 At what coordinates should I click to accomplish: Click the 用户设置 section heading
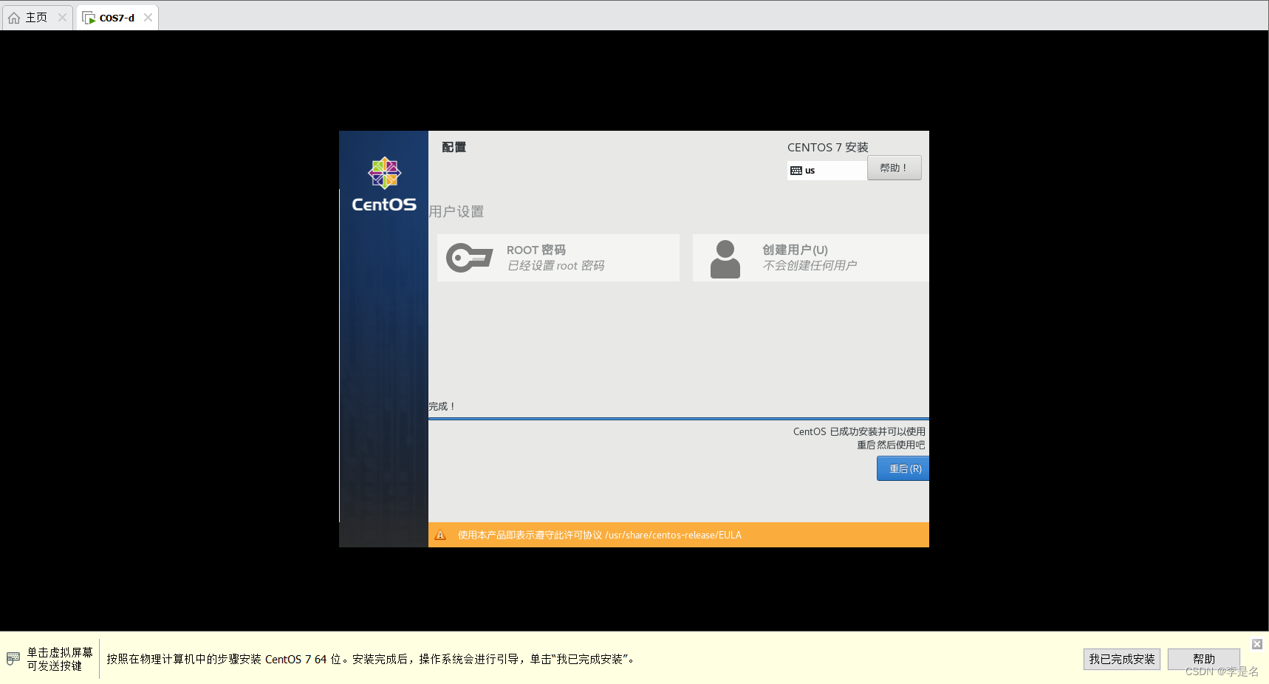[x=456, y=211]
